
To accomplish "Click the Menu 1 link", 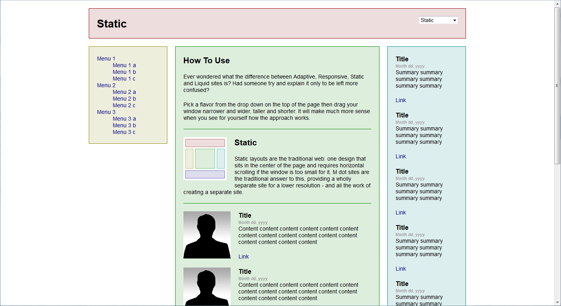I will [x=106, y=59].
